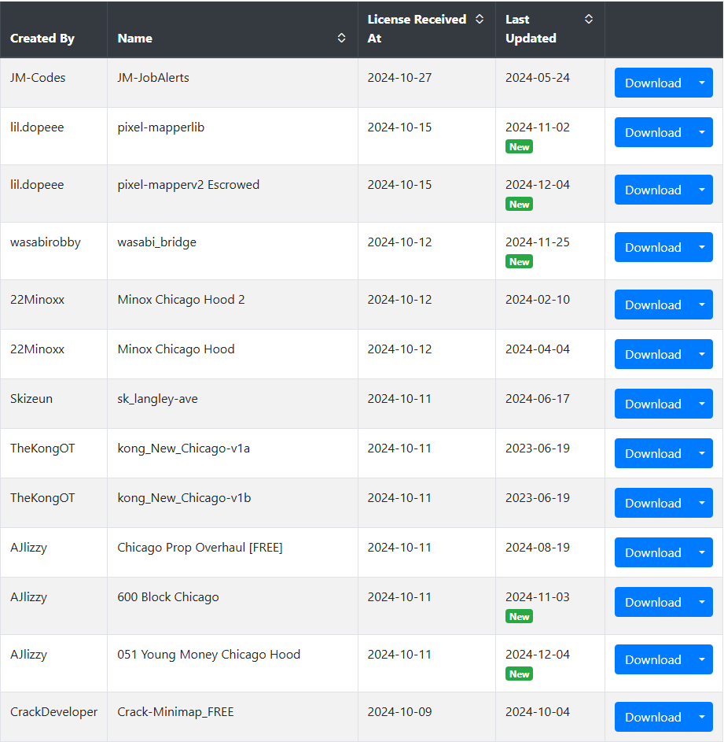This screenshot has height=742, width=724.
Task: Click the Created By column header
Action: point(54,29)
